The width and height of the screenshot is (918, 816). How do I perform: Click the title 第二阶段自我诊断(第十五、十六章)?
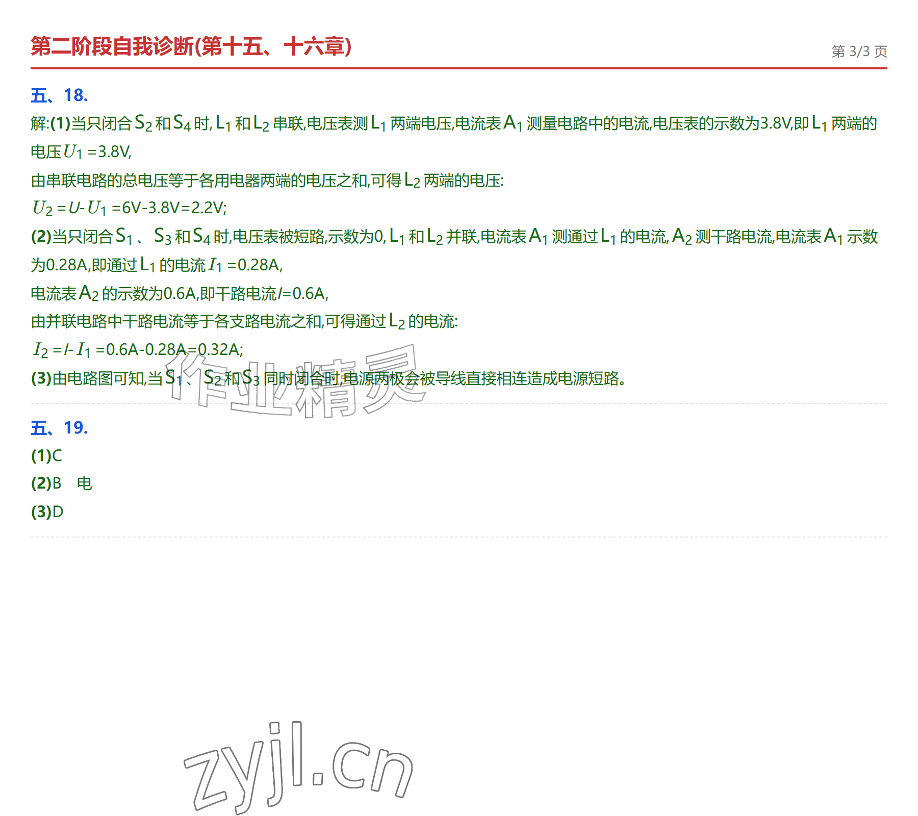pos(191,46)
